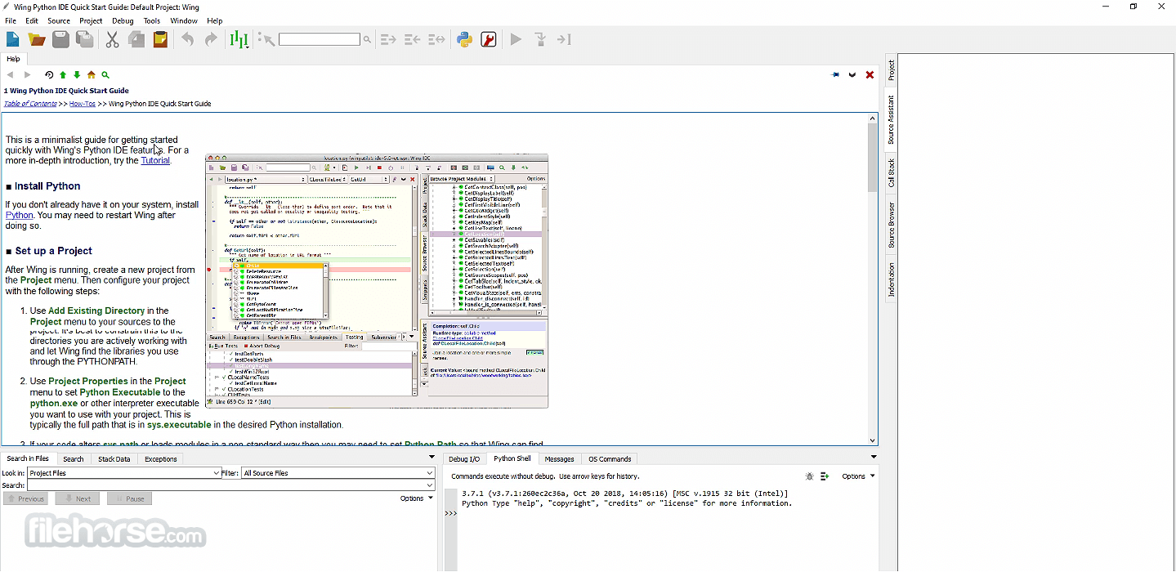The image size is (1176, 572).
Task: Open the Project menu
Action: coord(91,20)
